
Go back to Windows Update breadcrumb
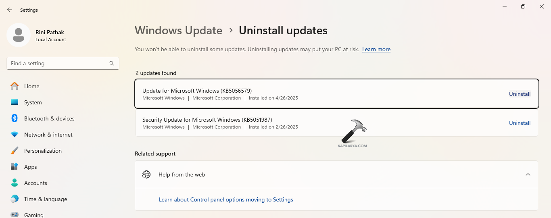[178, 31]
